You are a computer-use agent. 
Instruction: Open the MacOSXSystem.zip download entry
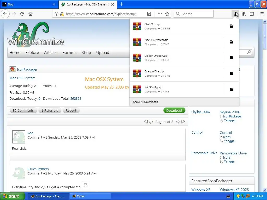[177, 42]
